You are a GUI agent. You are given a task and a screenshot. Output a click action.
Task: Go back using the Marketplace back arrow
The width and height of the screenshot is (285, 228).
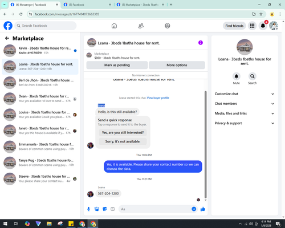pyautogui.click(x=7, y=38)
